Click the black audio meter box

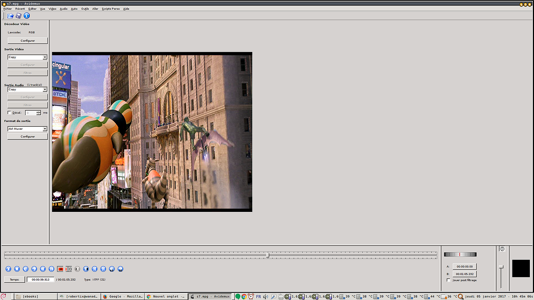[x=521, y=268]
